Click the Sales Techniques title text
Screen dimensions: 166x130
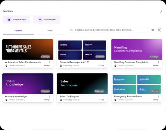[69, 97]
